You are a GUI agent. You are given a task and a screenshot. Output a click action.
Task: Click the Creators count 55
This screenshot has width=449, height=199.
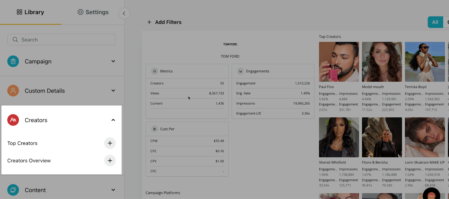click(x=222, y=83)
